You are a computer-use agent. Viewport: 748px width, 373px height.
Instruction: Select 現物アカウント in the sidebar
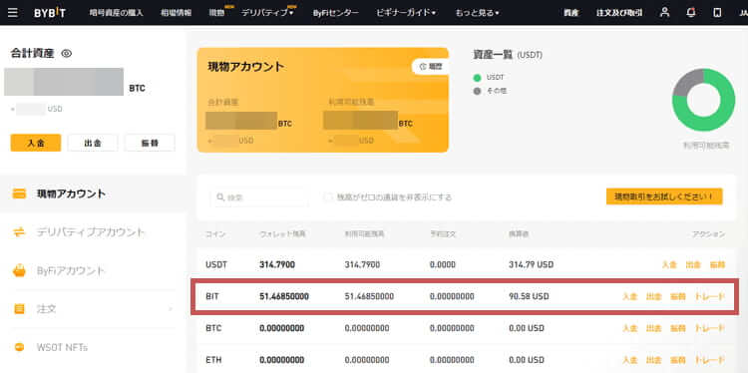point(72,194)
